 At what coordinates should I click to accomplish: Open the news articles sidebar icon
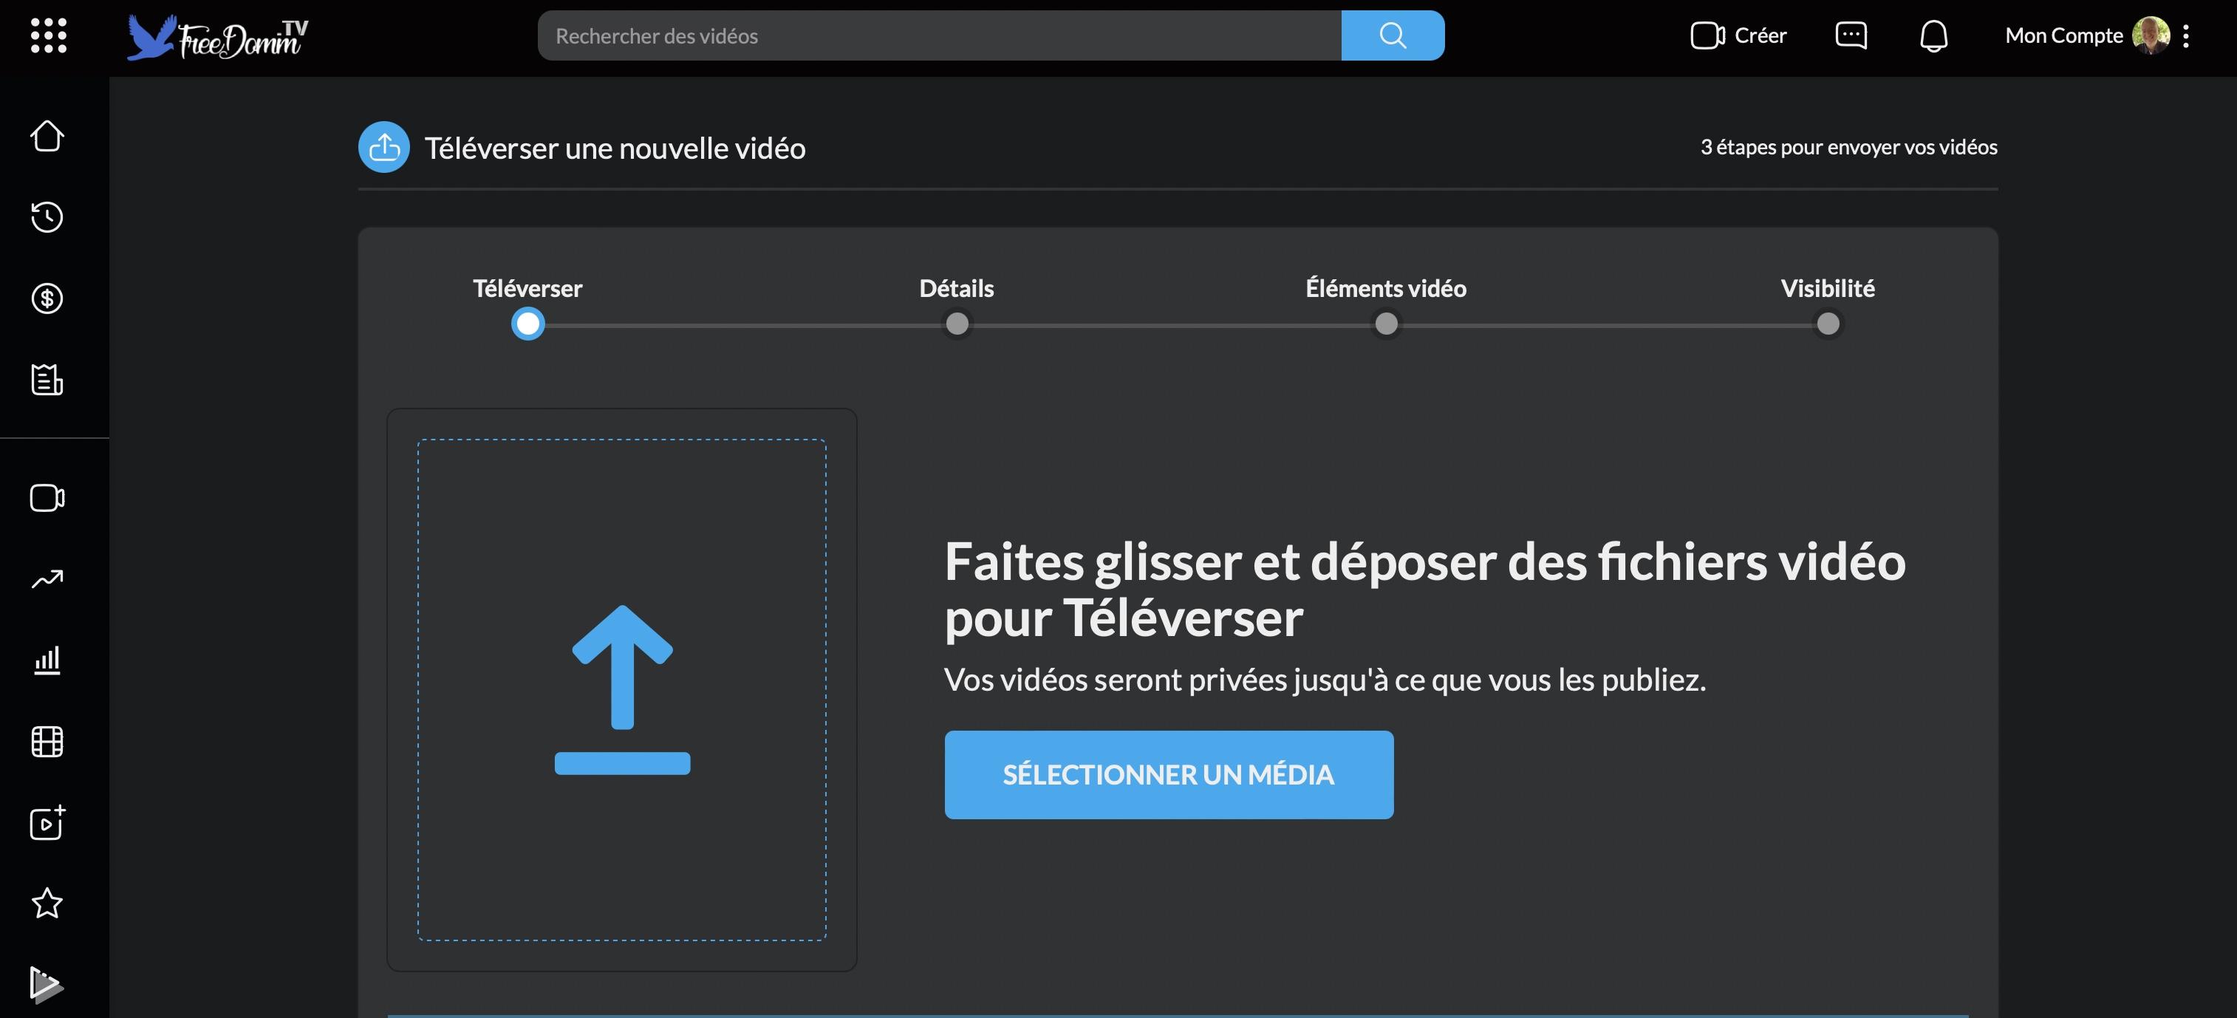47,380
